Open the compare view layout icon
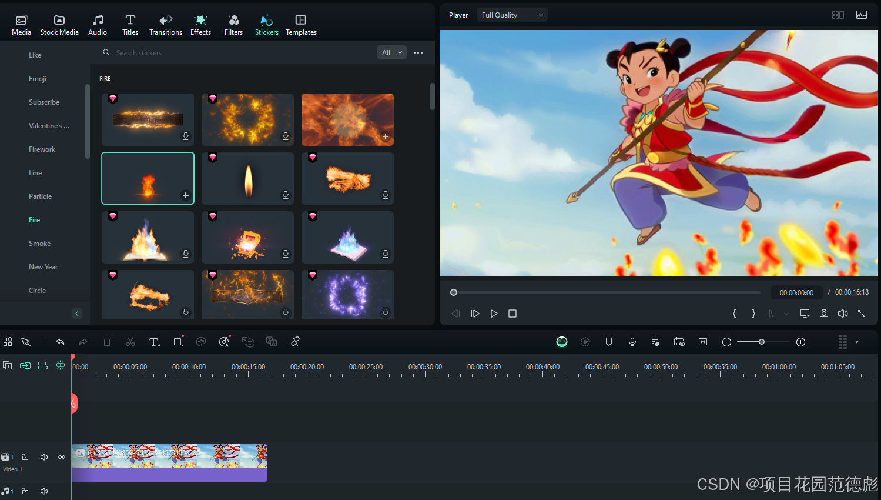The height and width of the screenshot is (500, 881). [x=838, y=15]
